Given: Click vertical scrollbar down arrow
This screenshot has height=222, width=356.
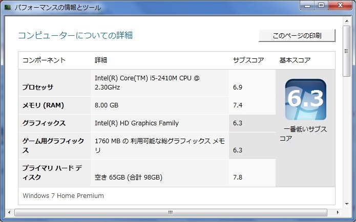Looking at the screenshot, I should point(347,204).
